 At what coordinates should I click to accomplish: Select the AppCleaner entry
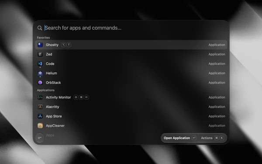[131, 126]
